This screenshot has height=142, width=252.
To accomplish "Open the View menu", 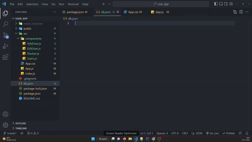I will (45, 4).
